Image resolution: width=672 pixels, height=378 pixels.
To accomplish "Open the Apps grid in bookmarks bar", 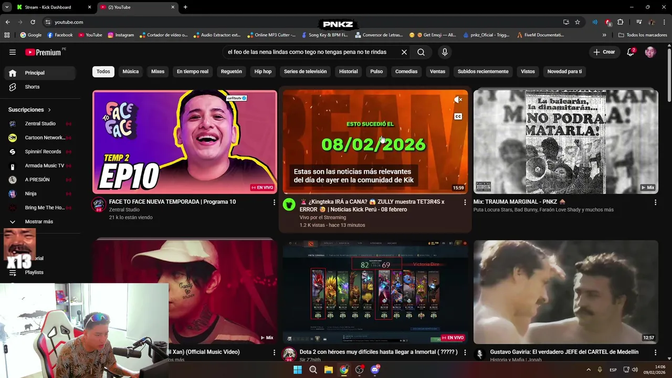I will coord(7,35).
